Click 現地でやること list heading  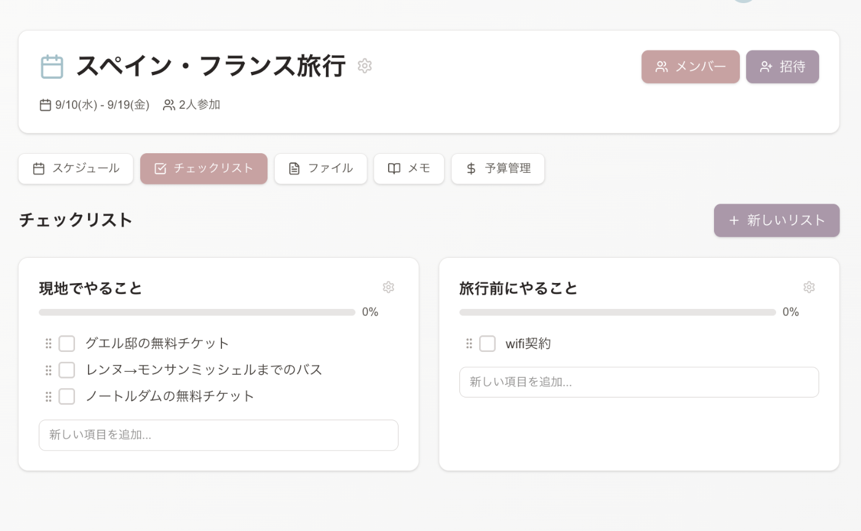[90, 288]
